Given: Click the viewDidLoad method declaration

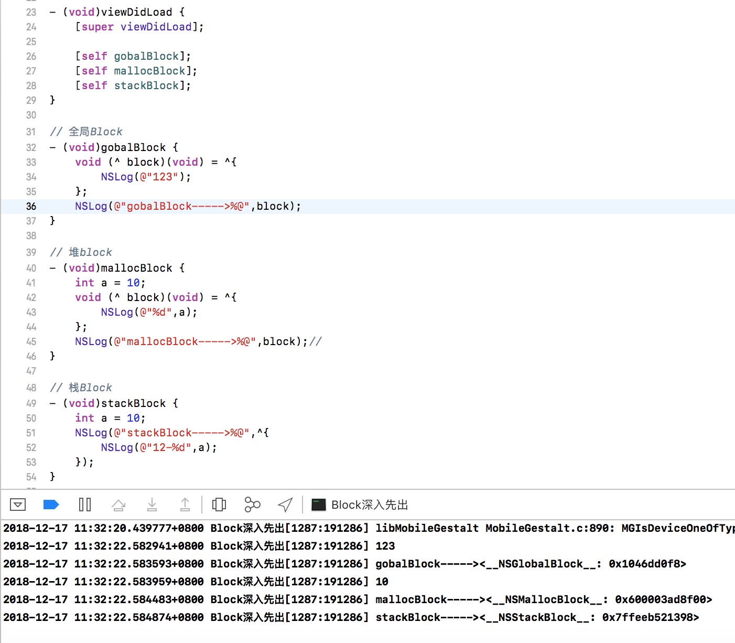Looking at the screenshot, I should pos(117,12).
